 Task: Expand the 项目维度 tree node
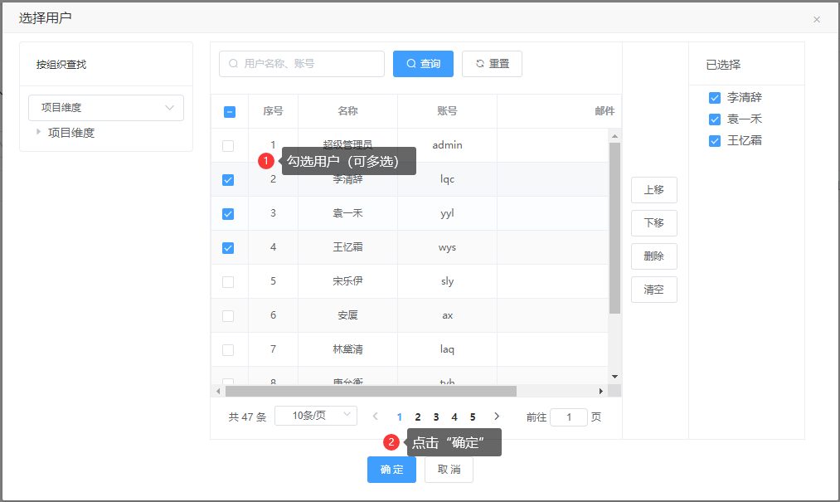pos(38,132)
